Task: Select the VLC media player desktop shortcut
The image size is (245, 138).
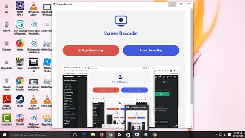Action: 34,8
